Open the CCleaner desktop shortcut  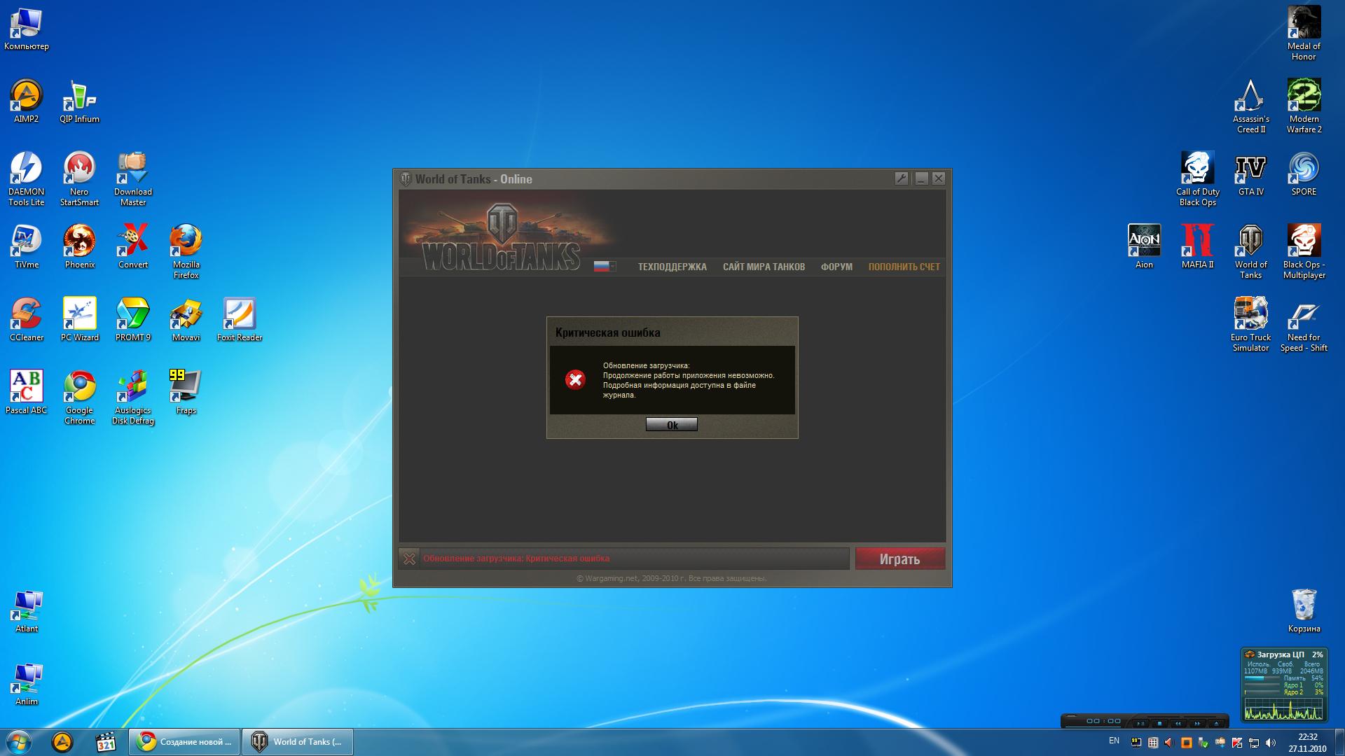pyautogui.click(x=27, y=320)
